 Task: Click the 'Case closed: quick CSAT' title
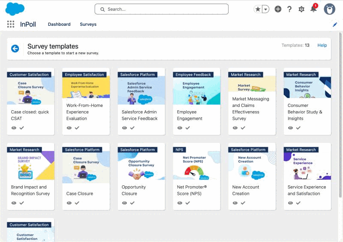click(x=30, y=115)
